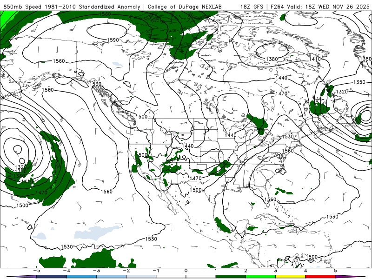Click the pale blue -2 to -1 colorbar segment
Image resolution: width=372 pixels, height=279 pixels.
[141, 277]
